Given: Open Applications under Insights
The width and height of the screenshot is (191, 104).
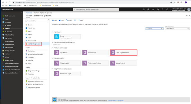Looking at the screenshot, I should (x=30, y=51).
